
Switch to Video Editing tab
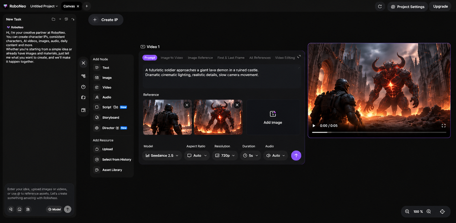click(x=285, y=58)
